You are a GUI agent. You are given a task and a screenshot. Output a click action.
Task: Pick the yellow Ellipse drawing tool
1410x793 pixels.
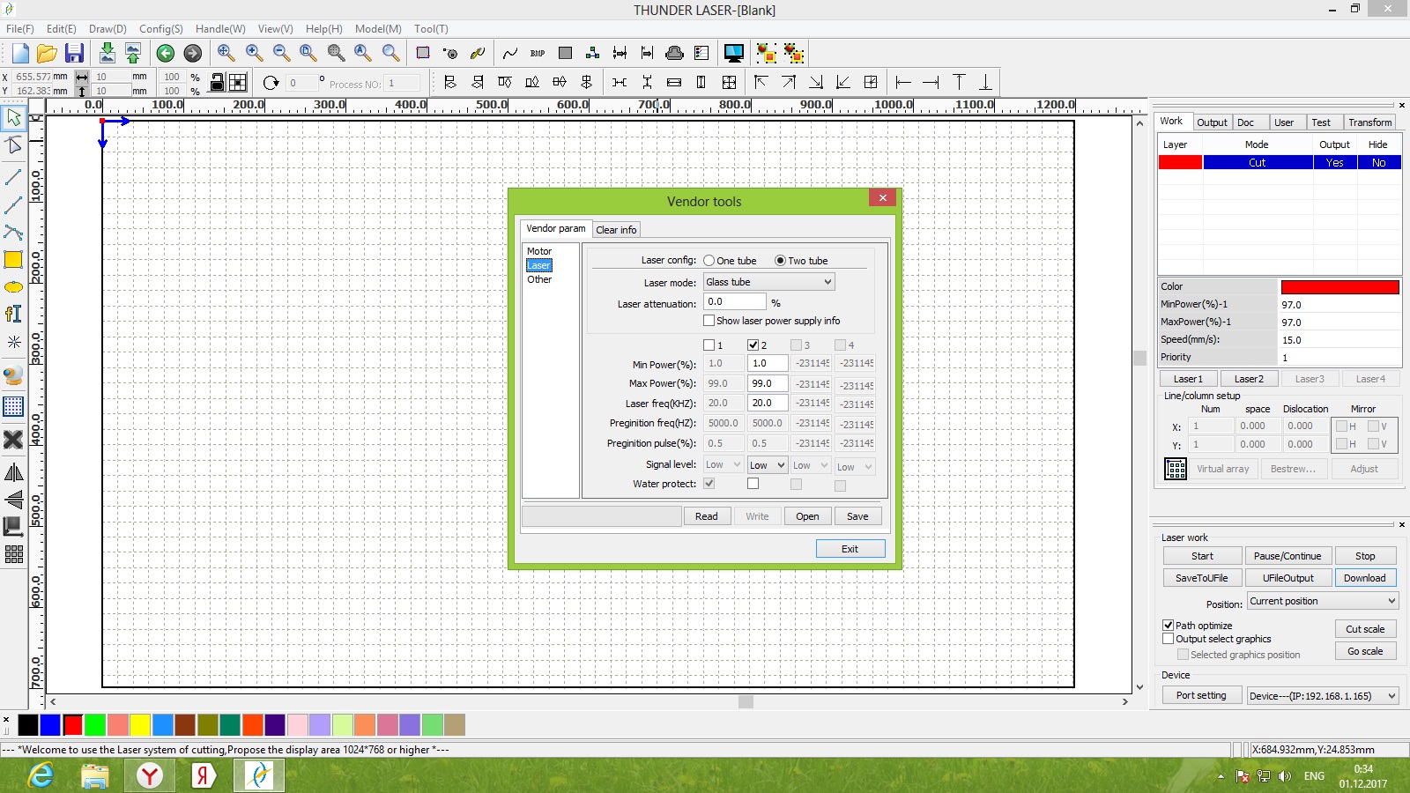(13, 287)
